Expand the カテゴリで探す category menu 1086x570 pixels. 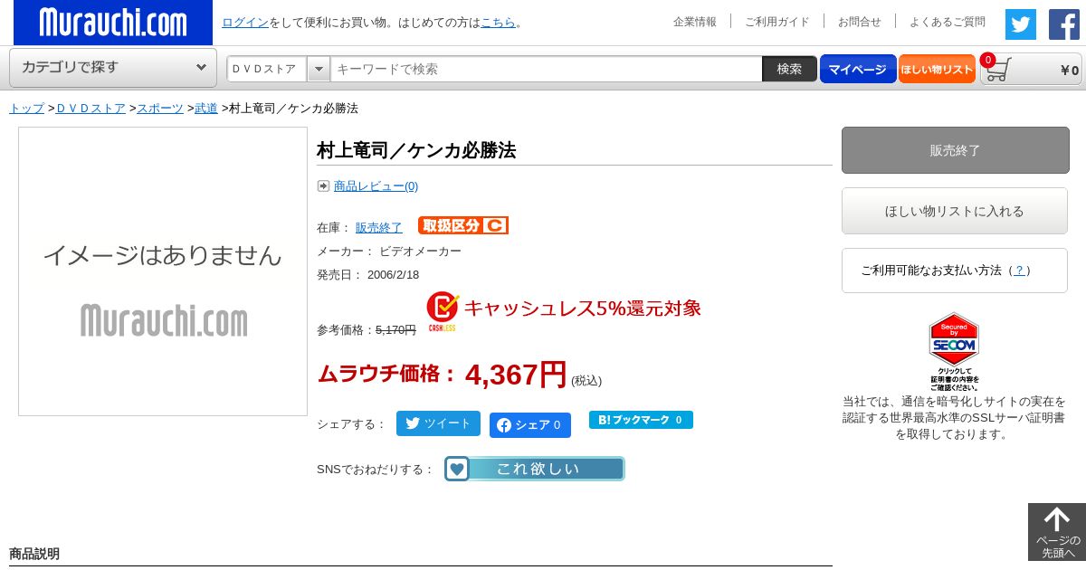113,68
